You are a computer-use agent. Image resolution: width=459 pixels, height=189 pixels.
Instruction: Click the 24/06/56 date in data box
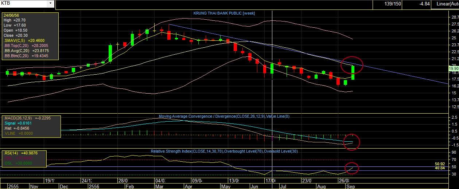(11, 16)
